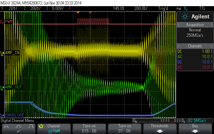Turn on digital channels D7 - D0

coord(124,128)
